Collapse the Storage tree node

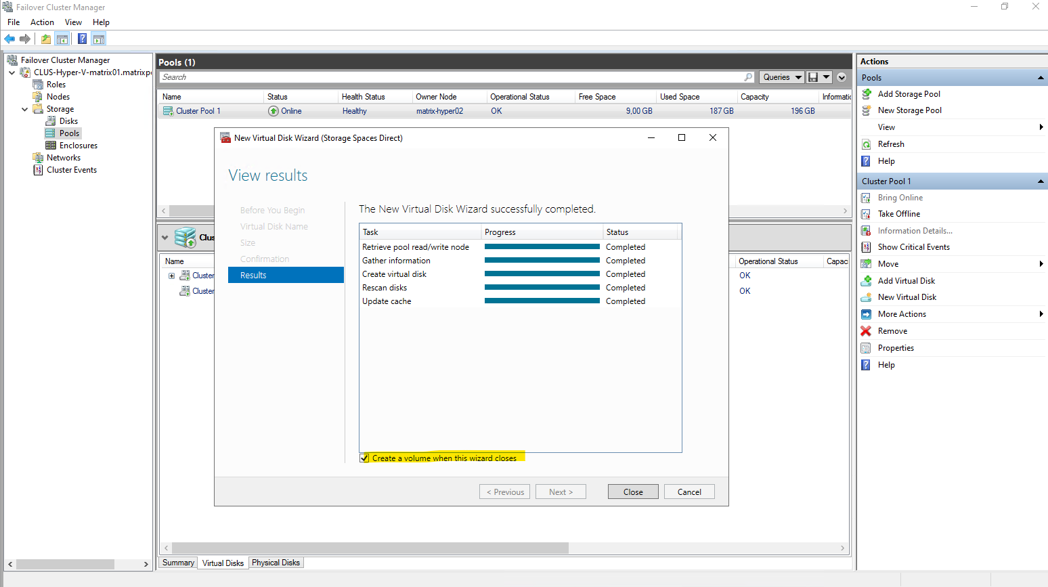[25, 109]
